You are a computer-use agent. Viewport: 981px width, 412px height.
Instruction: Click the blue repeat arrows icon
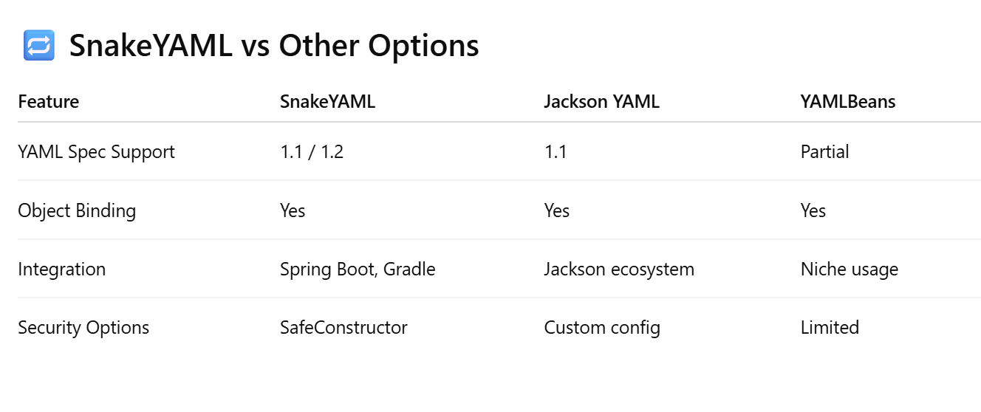click(x=38, y=46)
